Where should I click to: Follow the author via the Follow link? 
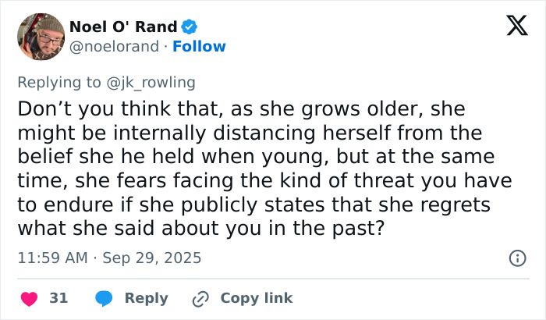199,46
